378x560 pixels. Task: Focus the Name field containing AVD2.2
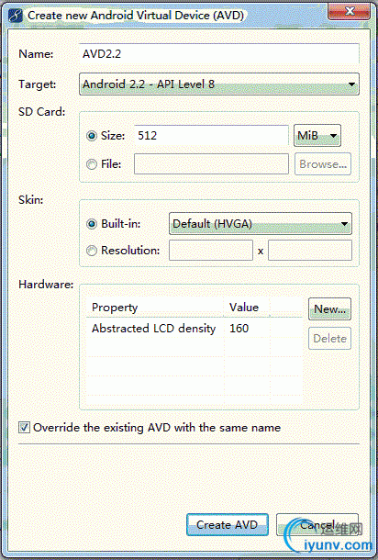click(x=218, y=54)
